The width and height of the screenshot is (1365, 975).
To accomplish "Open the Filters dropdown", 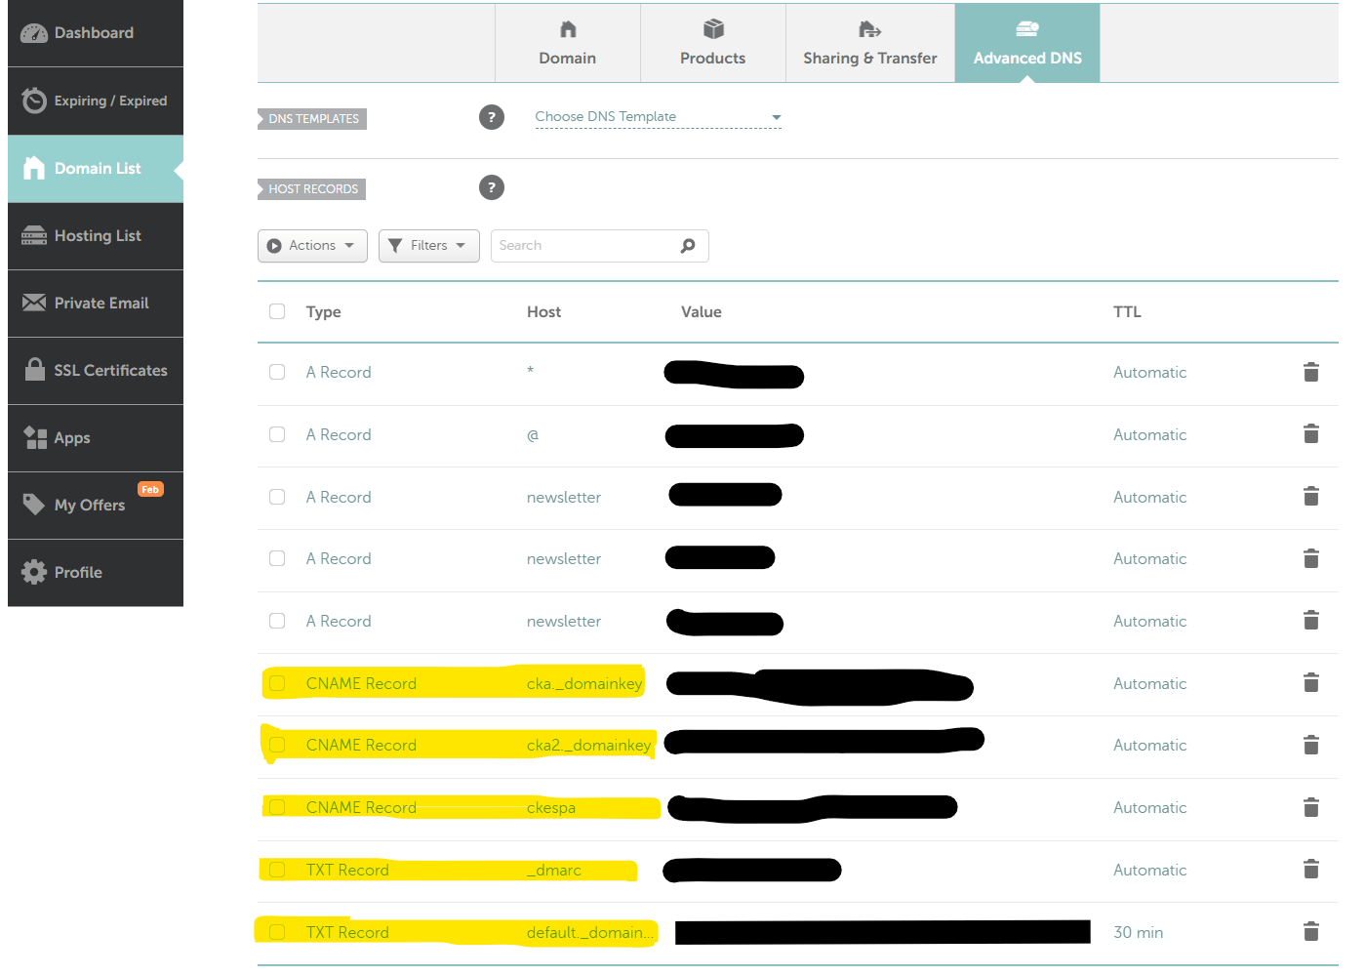I will 428,245.
